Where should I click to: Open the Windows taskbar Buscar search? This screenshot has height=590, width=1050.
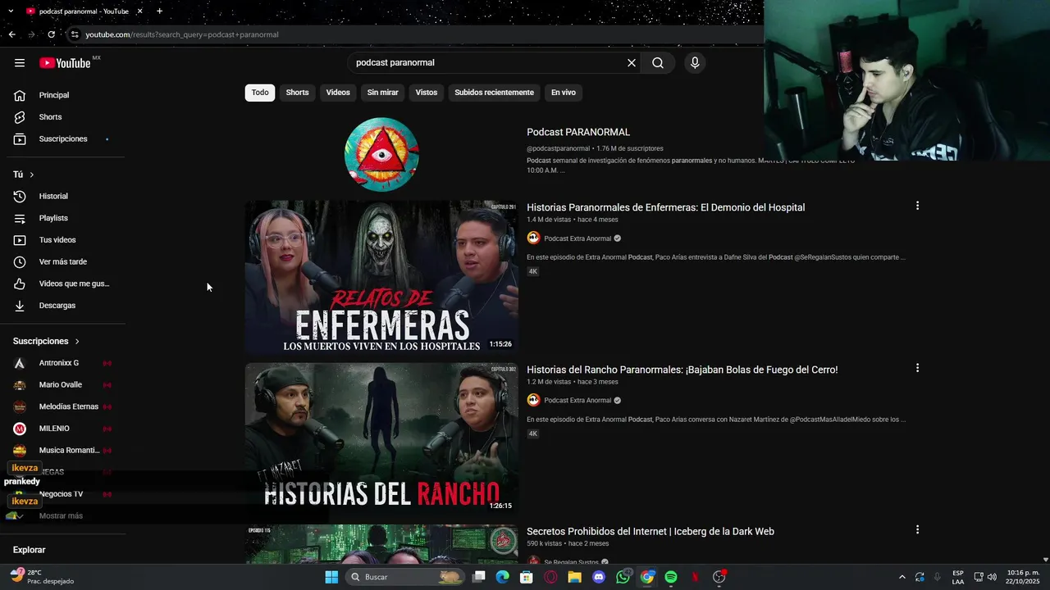click(x=406, y=577)
